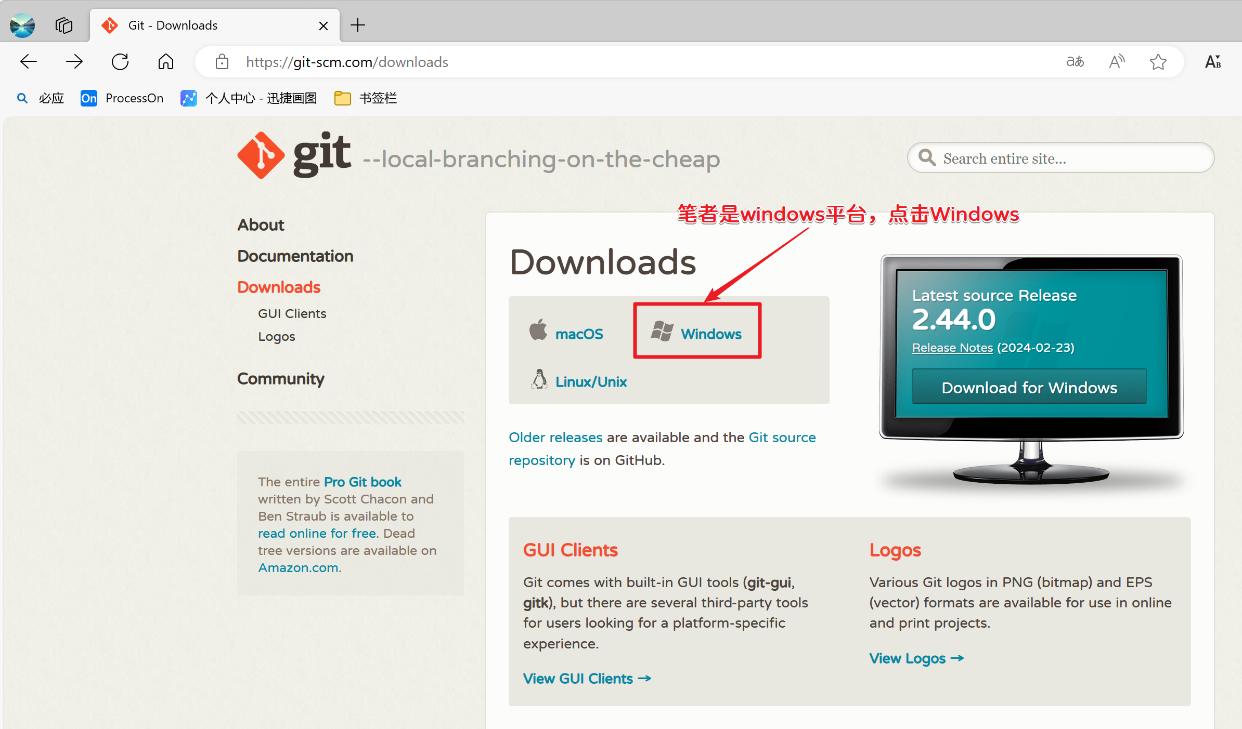
Task: Open the Documentation sidebar menu
Action: (295, 256)
